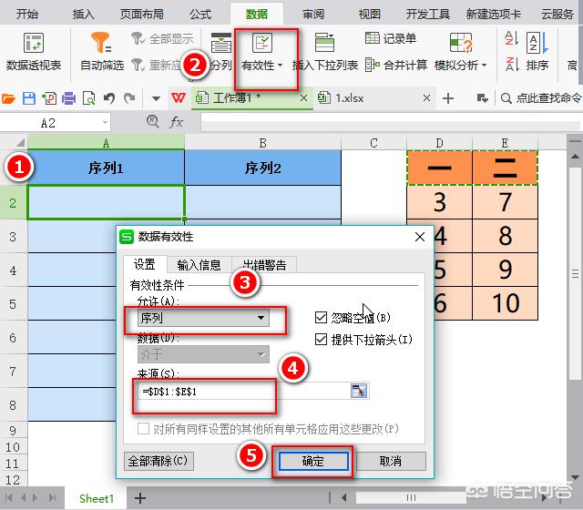Select the cell with value 10
583x510 pixels.
point(505,303)
